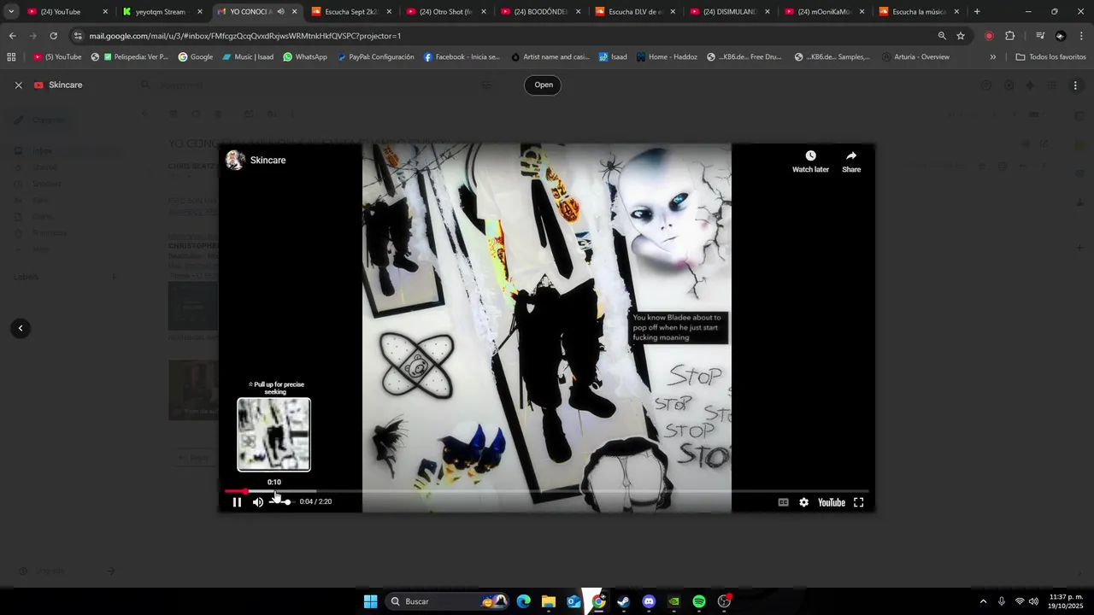Open the zoom magnifier in address bar

click(x=942, y=36)
